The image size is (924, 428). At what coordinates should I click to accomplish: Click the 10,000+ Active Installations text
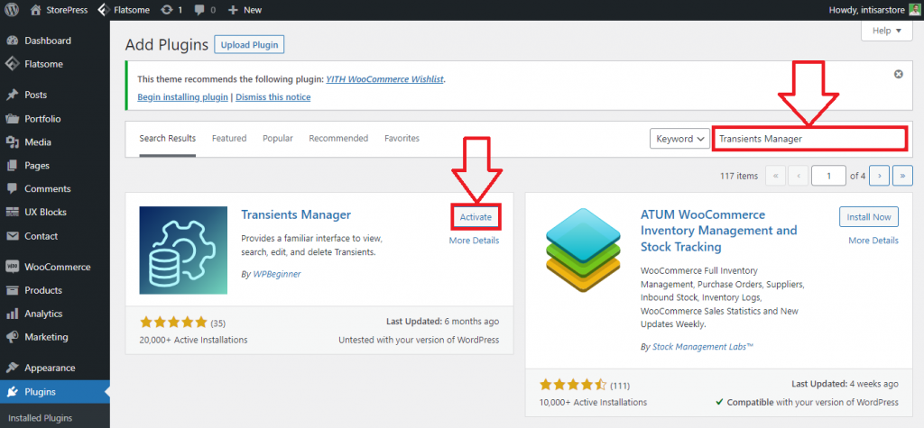[593, 403]
